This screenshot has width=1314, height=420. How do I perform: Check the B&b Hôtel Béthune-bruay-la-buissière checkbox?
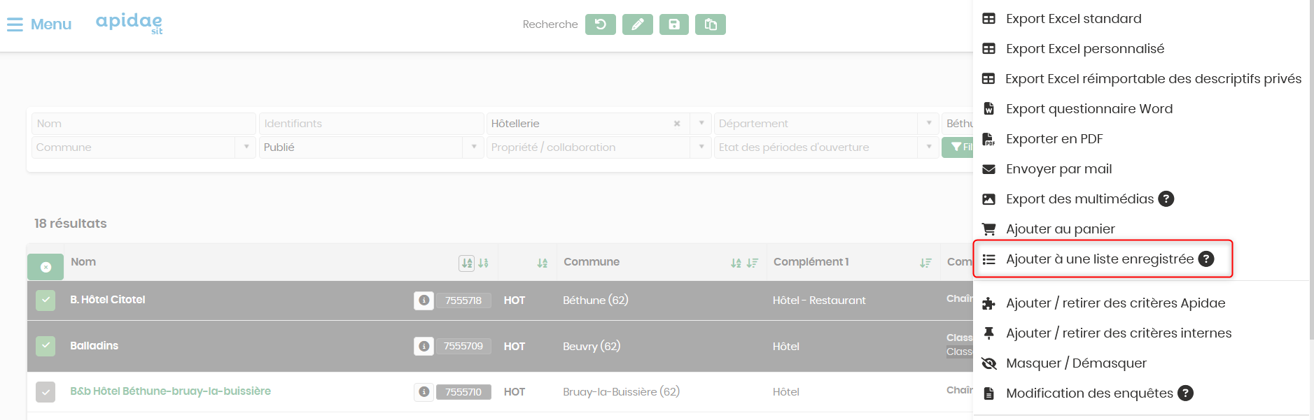[x=46, y=392]
